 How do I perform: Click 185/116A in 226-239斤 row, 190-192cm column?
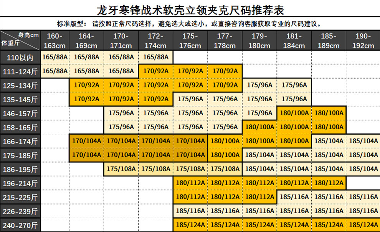click(x=363, y=211)
